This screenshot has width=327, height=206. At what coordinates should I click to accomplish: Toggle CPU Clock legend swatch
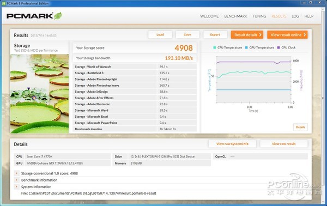(x=278, y=47)
